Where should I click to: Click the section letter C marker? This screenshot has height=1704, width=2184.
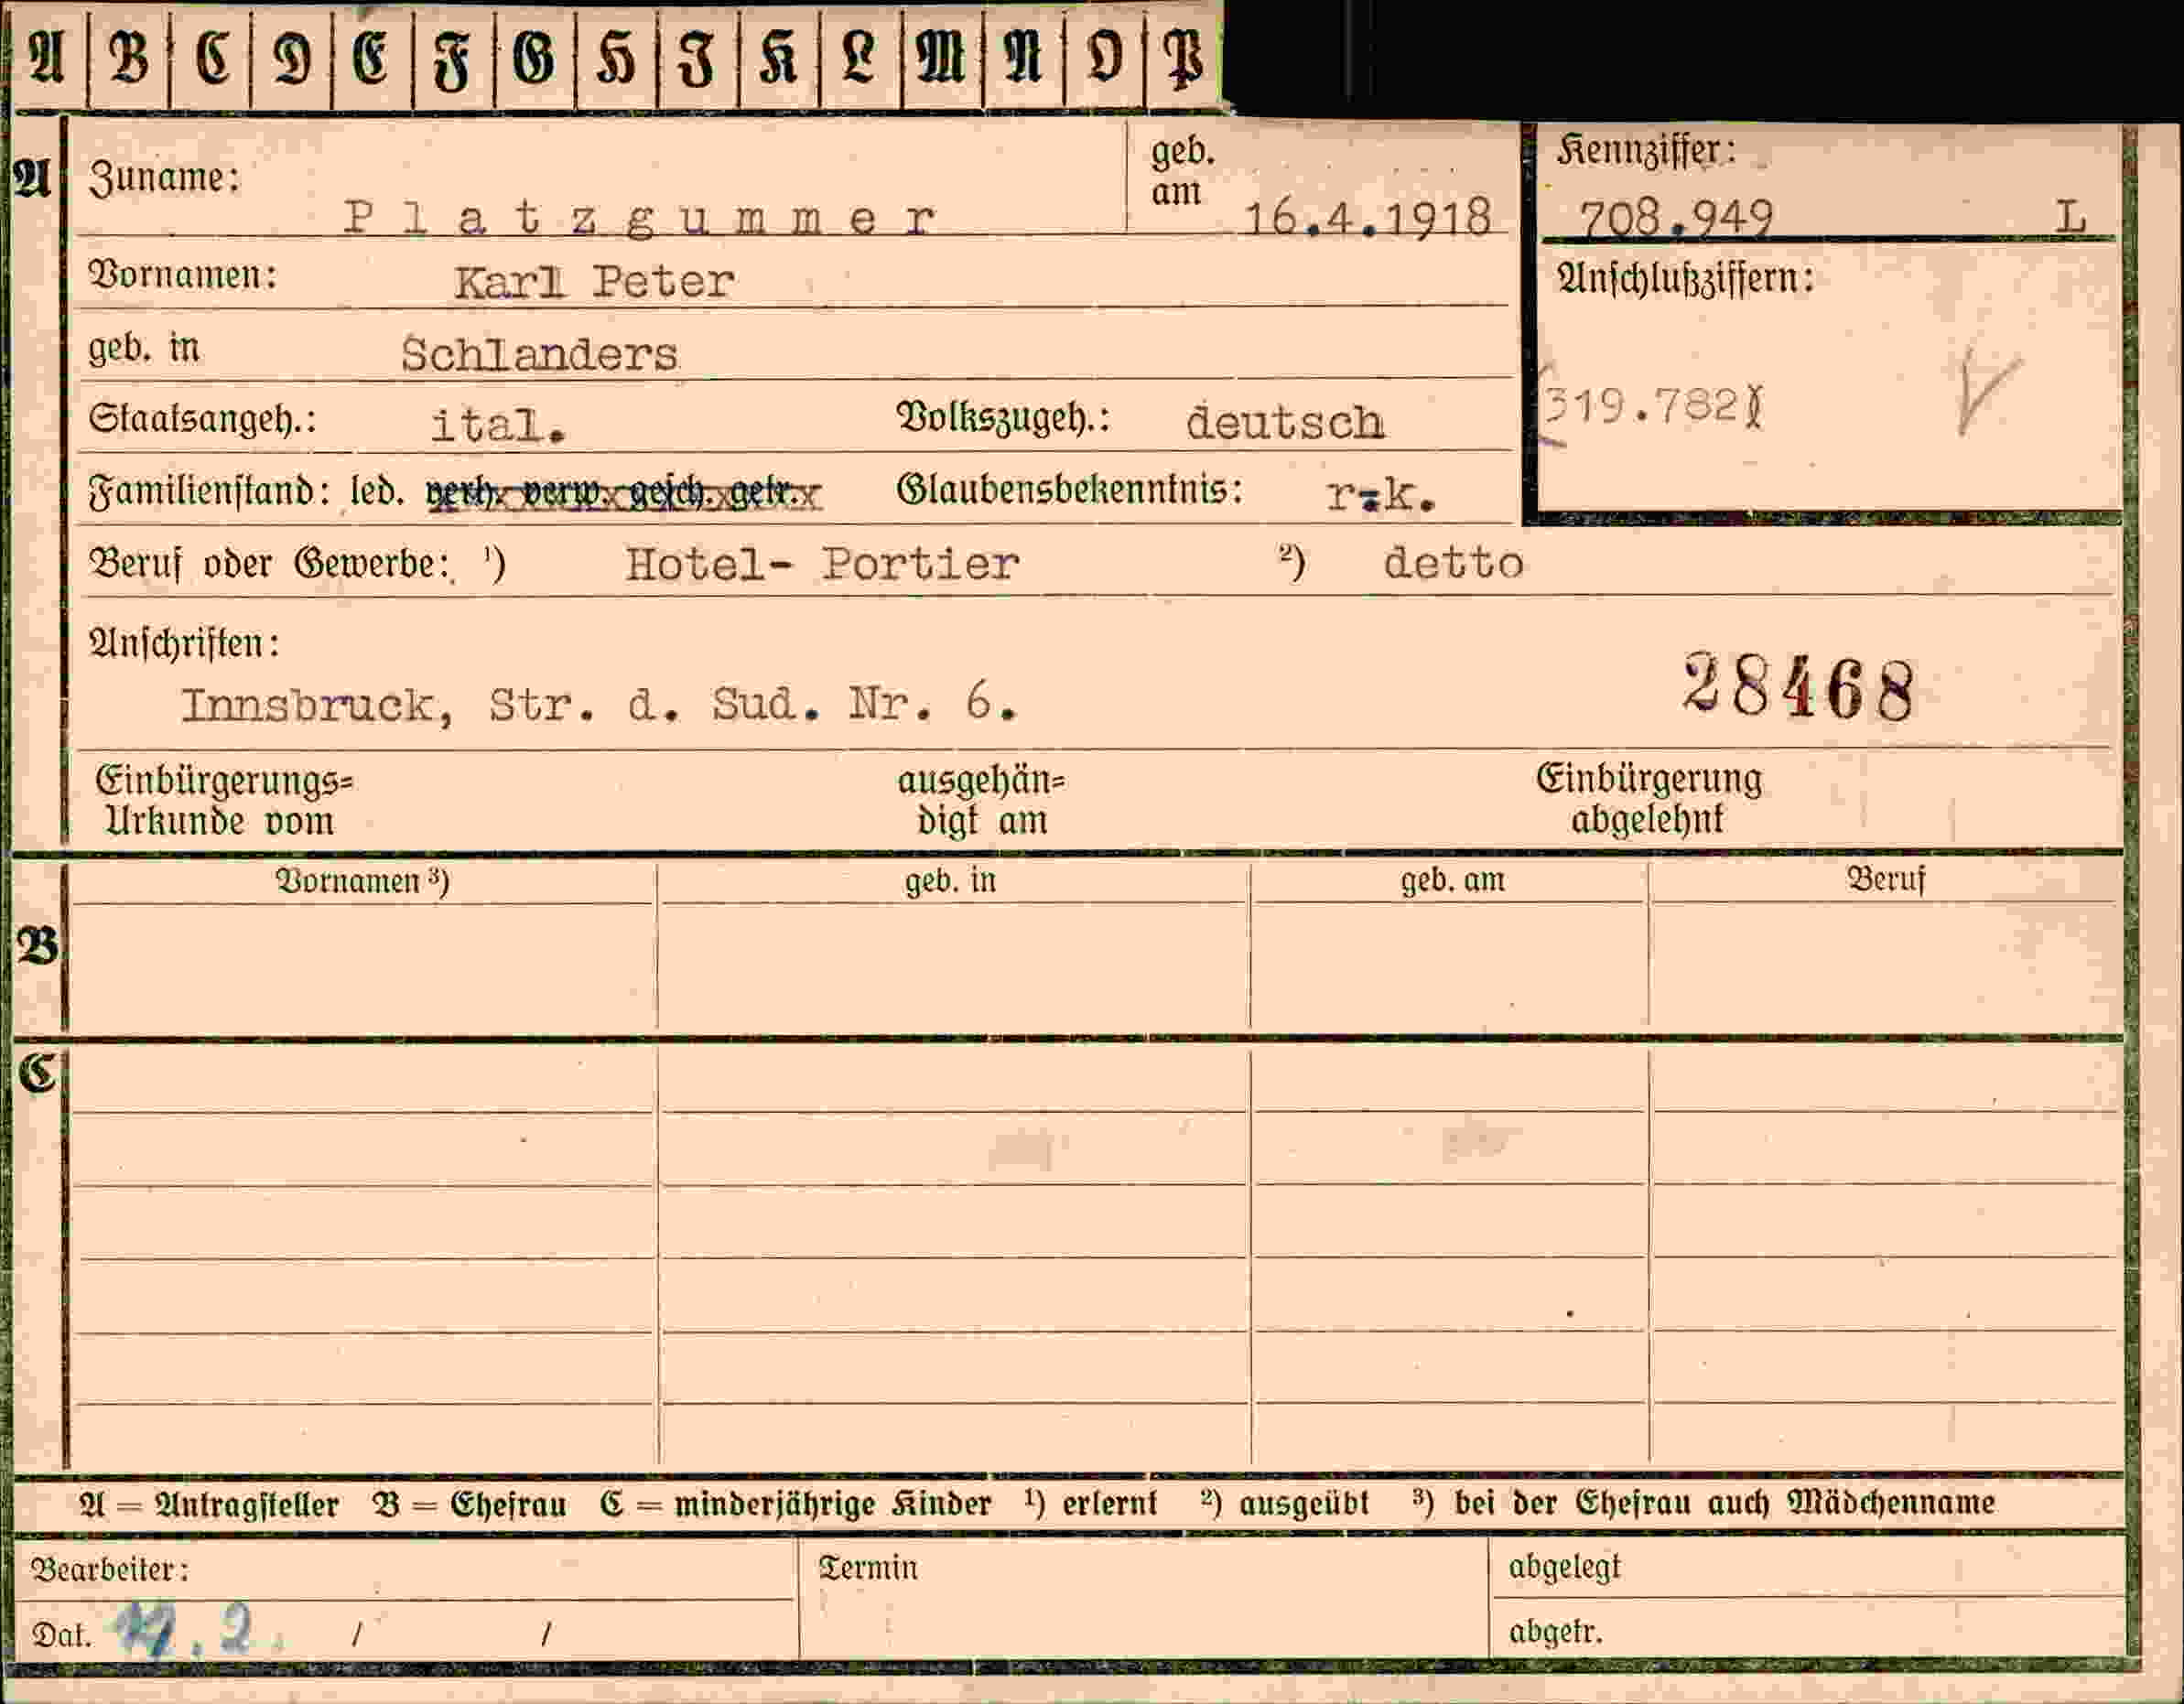pos(38,1074)
